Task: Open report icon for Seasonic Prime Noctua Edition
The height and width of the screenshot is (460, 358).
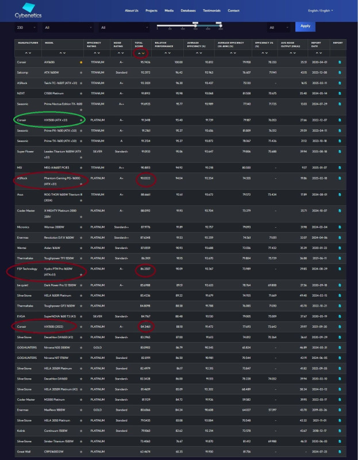Action: tap(340, 104)
